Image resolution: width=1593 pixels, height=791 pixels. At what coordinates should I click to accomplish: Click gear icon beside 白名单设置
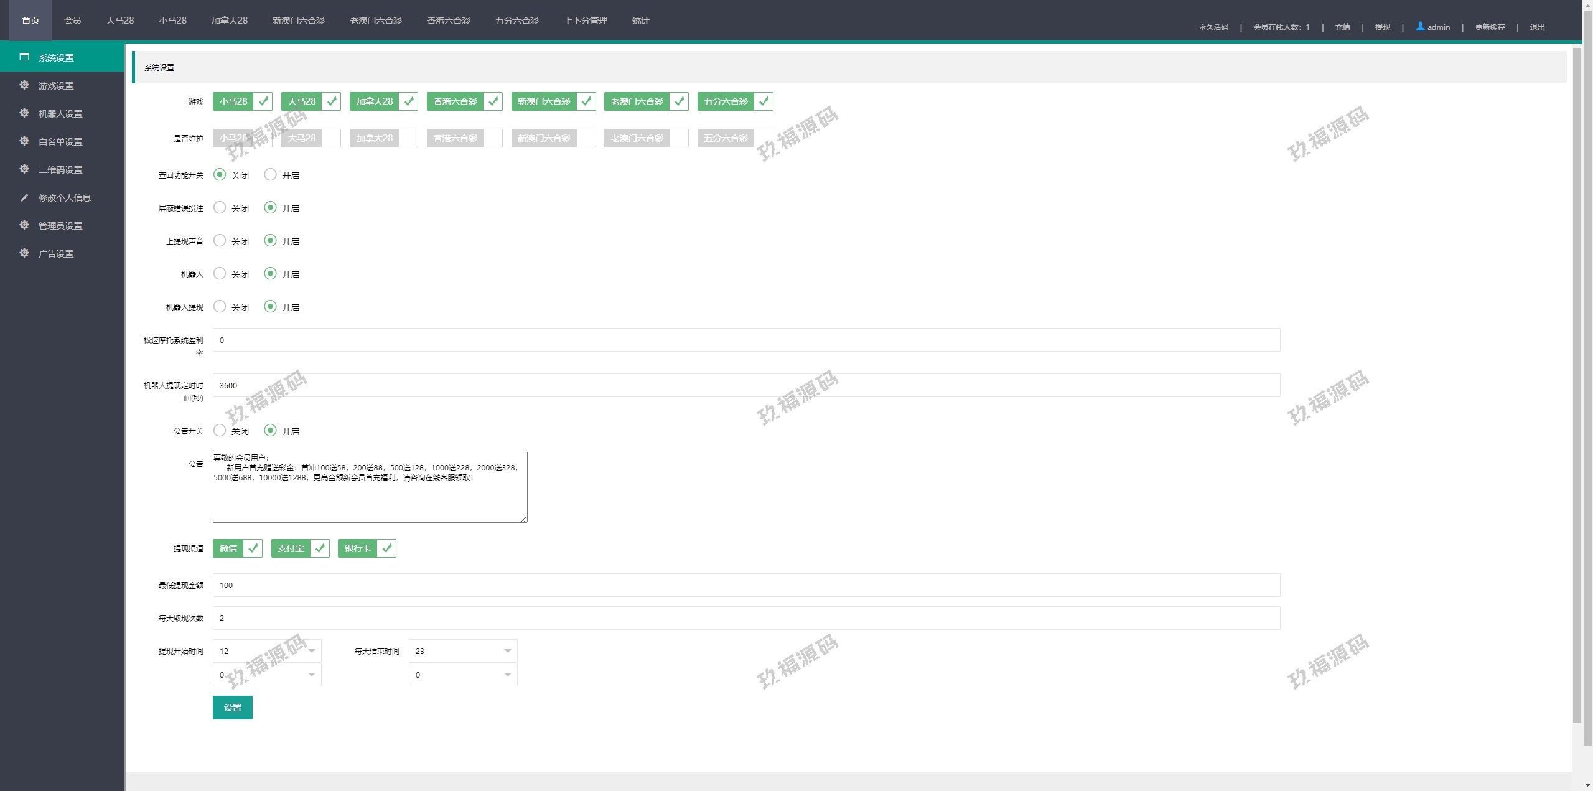(x=24, y=141)
